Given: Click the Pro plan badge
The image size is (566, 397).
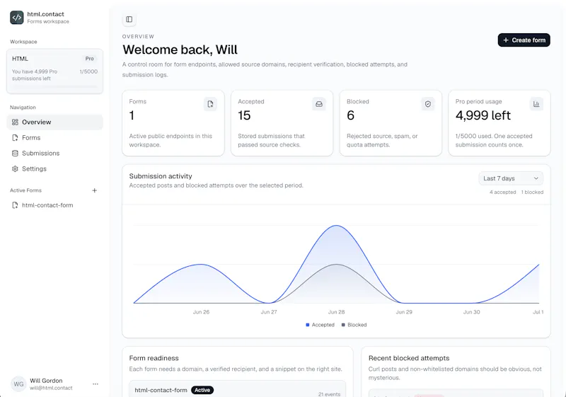Looking at the screenshot, I should [x=90, y=59].
